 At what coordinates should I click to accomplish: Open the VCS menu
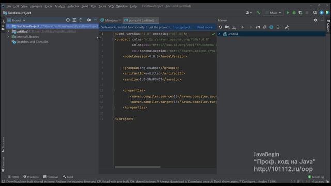pos(111,6)
